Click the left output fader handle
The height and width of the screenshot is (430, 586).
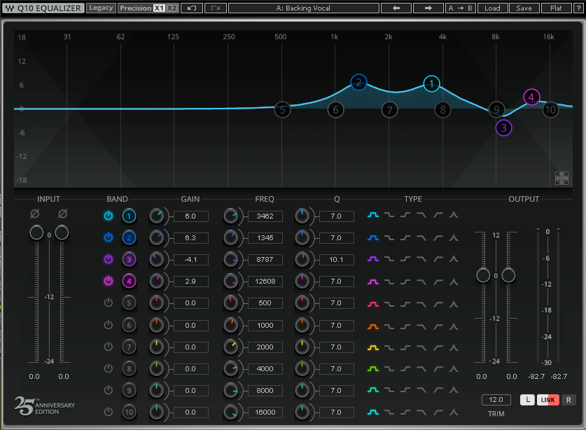pos(483,275)
